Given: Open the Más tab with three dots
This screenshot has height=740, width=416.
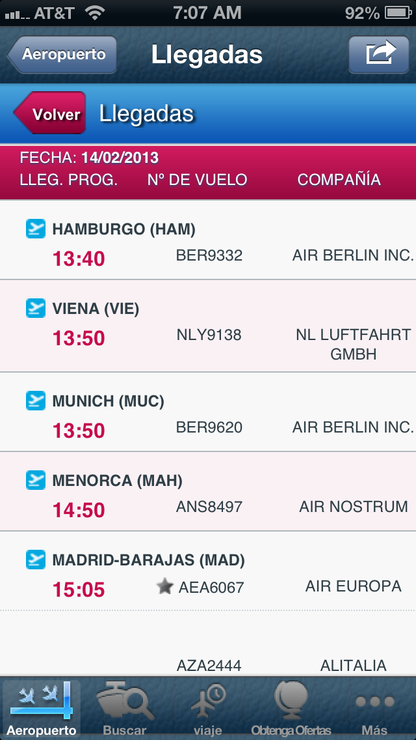Looking at the screenshot, I should tap(374, 708).
